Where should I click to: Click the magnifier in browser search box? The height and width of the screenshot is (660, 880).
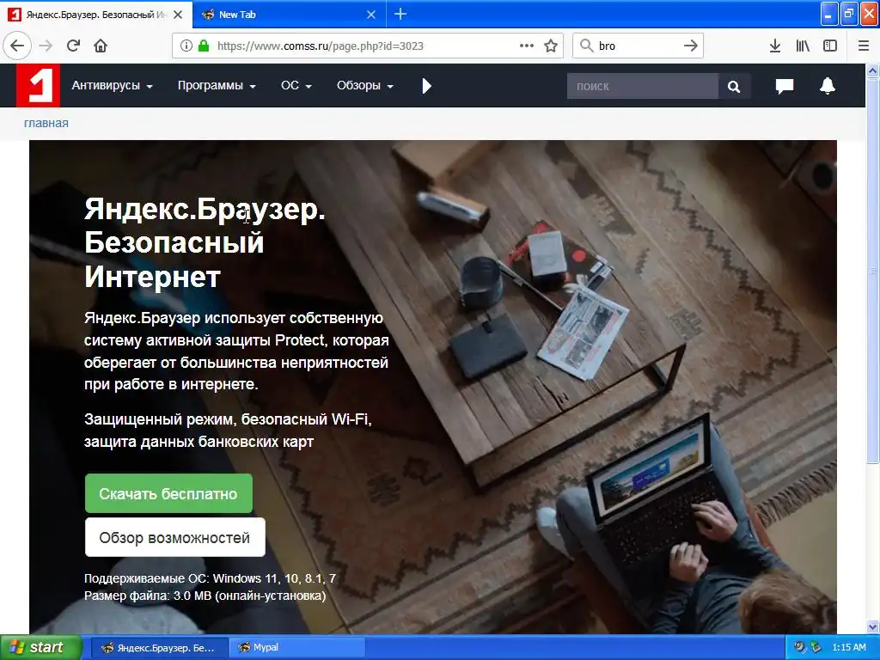(586, 46)
